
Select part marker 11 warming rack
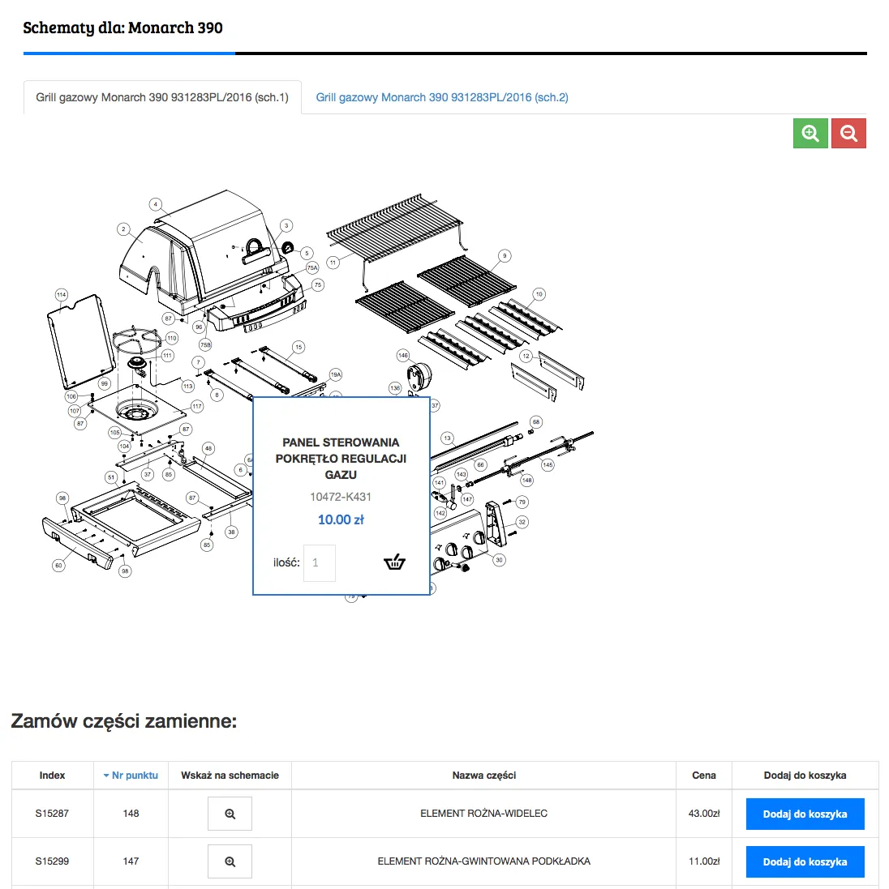[333, 263]
